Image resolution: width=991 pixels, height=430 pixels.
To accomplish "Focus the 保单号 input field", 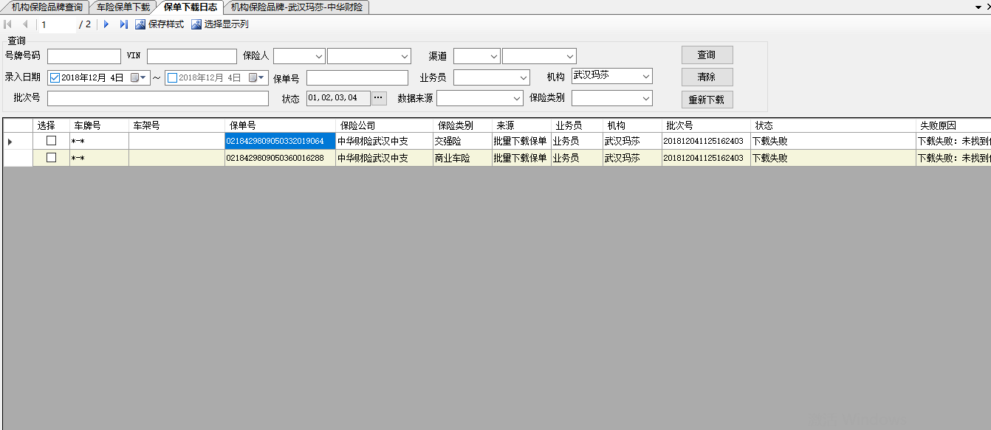I will tap(357, 77).
